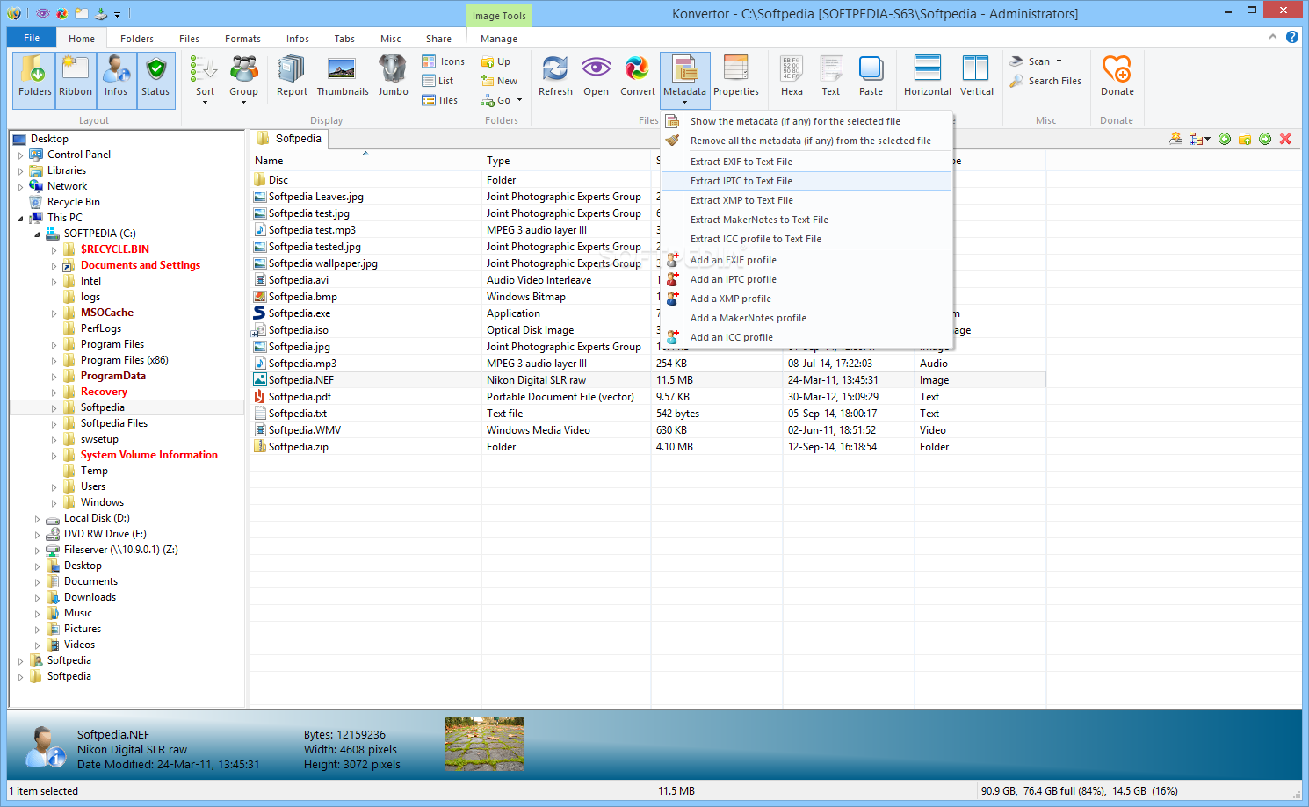Open the Manage tab under Image Tools
The image size is (1309, 807).
(x=499, y=39)
